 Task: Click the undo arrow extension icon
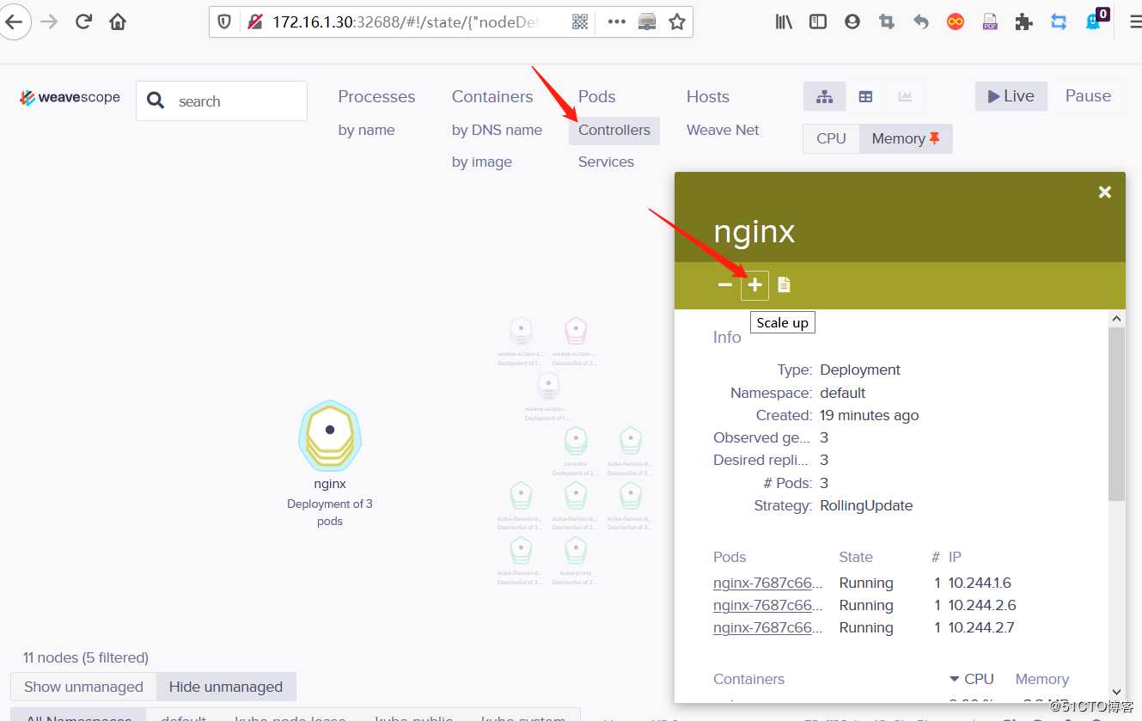921,22
